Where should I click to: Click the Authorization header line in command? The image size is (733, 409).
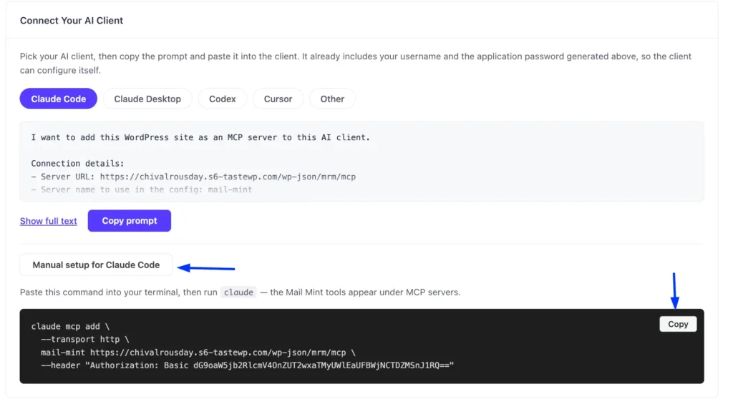[247, 365]
